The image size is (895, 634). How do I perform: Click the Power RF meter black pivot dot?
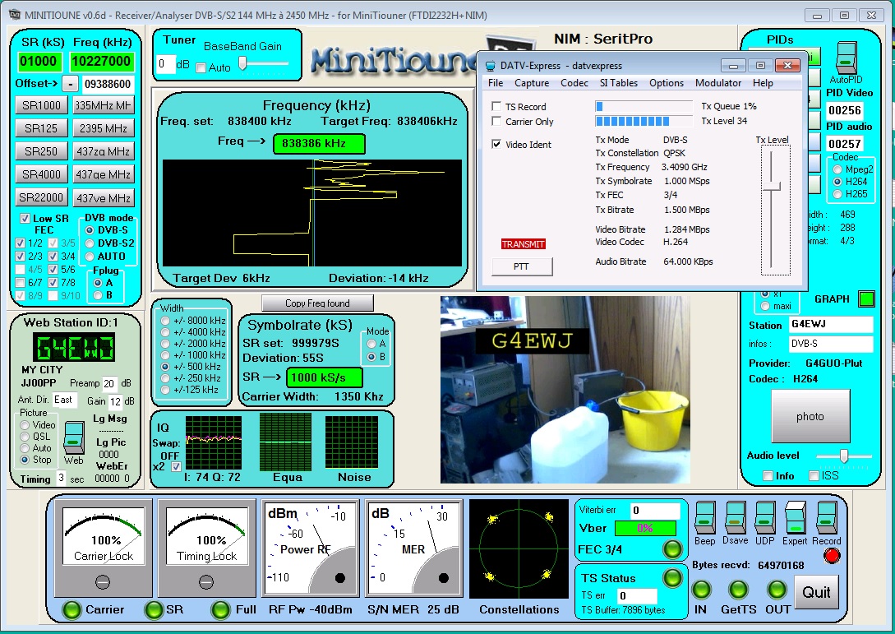(340, 578)
